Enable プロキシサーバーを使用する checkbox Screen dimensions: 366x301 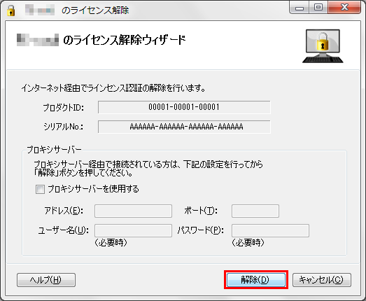(40, 189)
